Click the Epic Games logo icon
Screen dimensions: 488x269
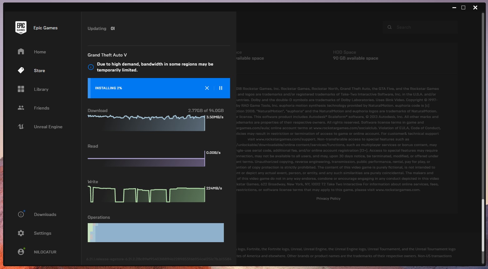click(x=21, y=27)
